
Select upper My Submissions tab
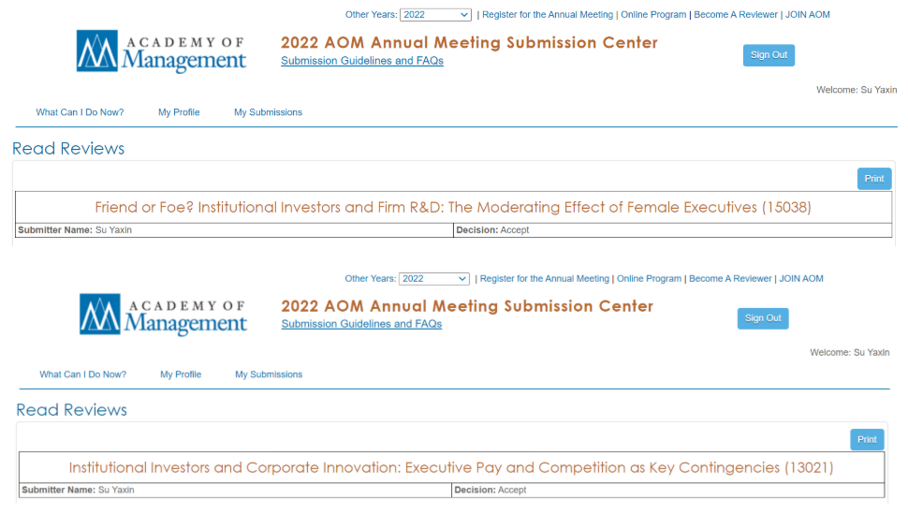click(x=268, y=112)
